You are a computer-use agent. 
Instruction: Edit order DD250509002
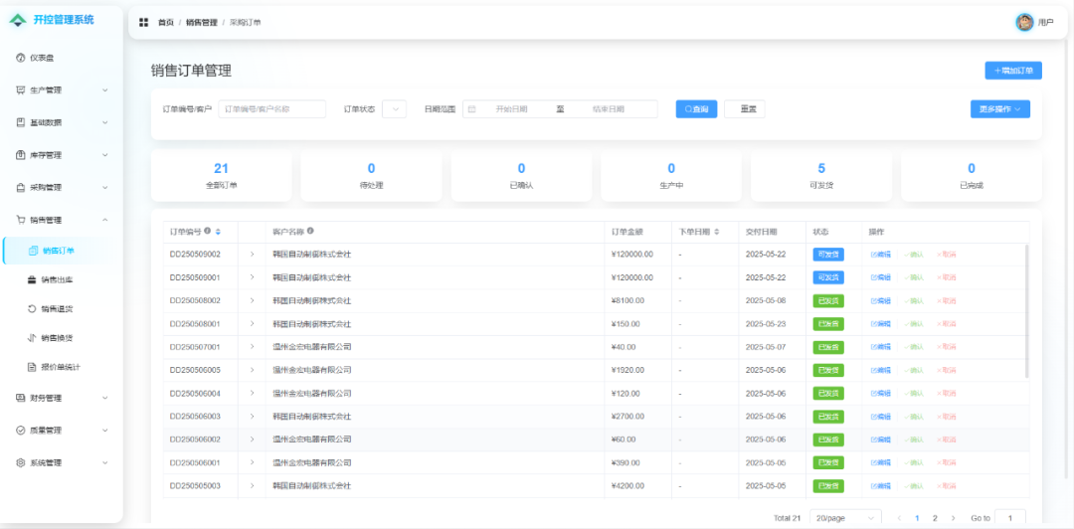(x=881, y=255)
